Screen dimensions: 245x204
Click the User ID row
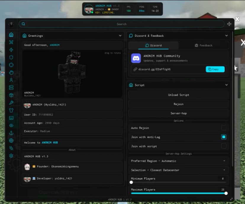[x=72, y=115]
